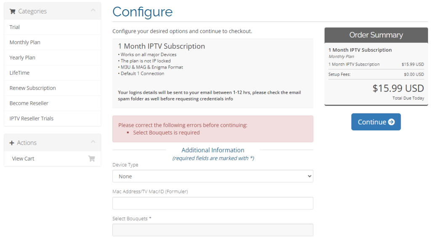Open the Become Reseller category
Viewport: 431px width, 237px height.
[29, 103]
